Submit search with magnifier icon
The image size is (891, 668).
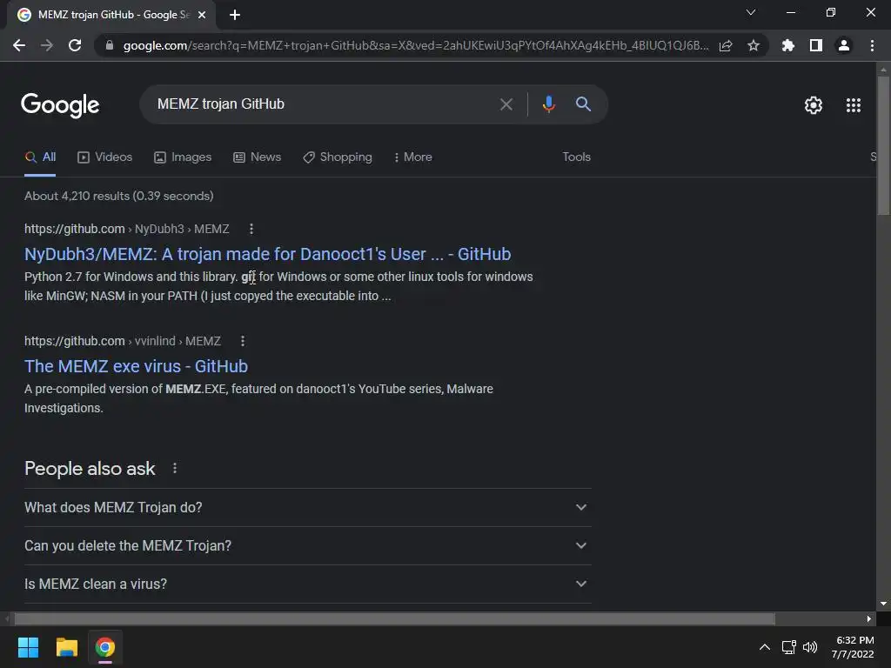(x=583, y=104)
